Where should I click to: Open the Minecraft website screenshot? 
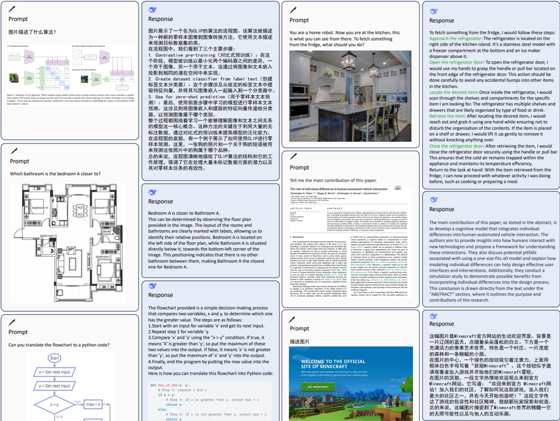[351, 383]
